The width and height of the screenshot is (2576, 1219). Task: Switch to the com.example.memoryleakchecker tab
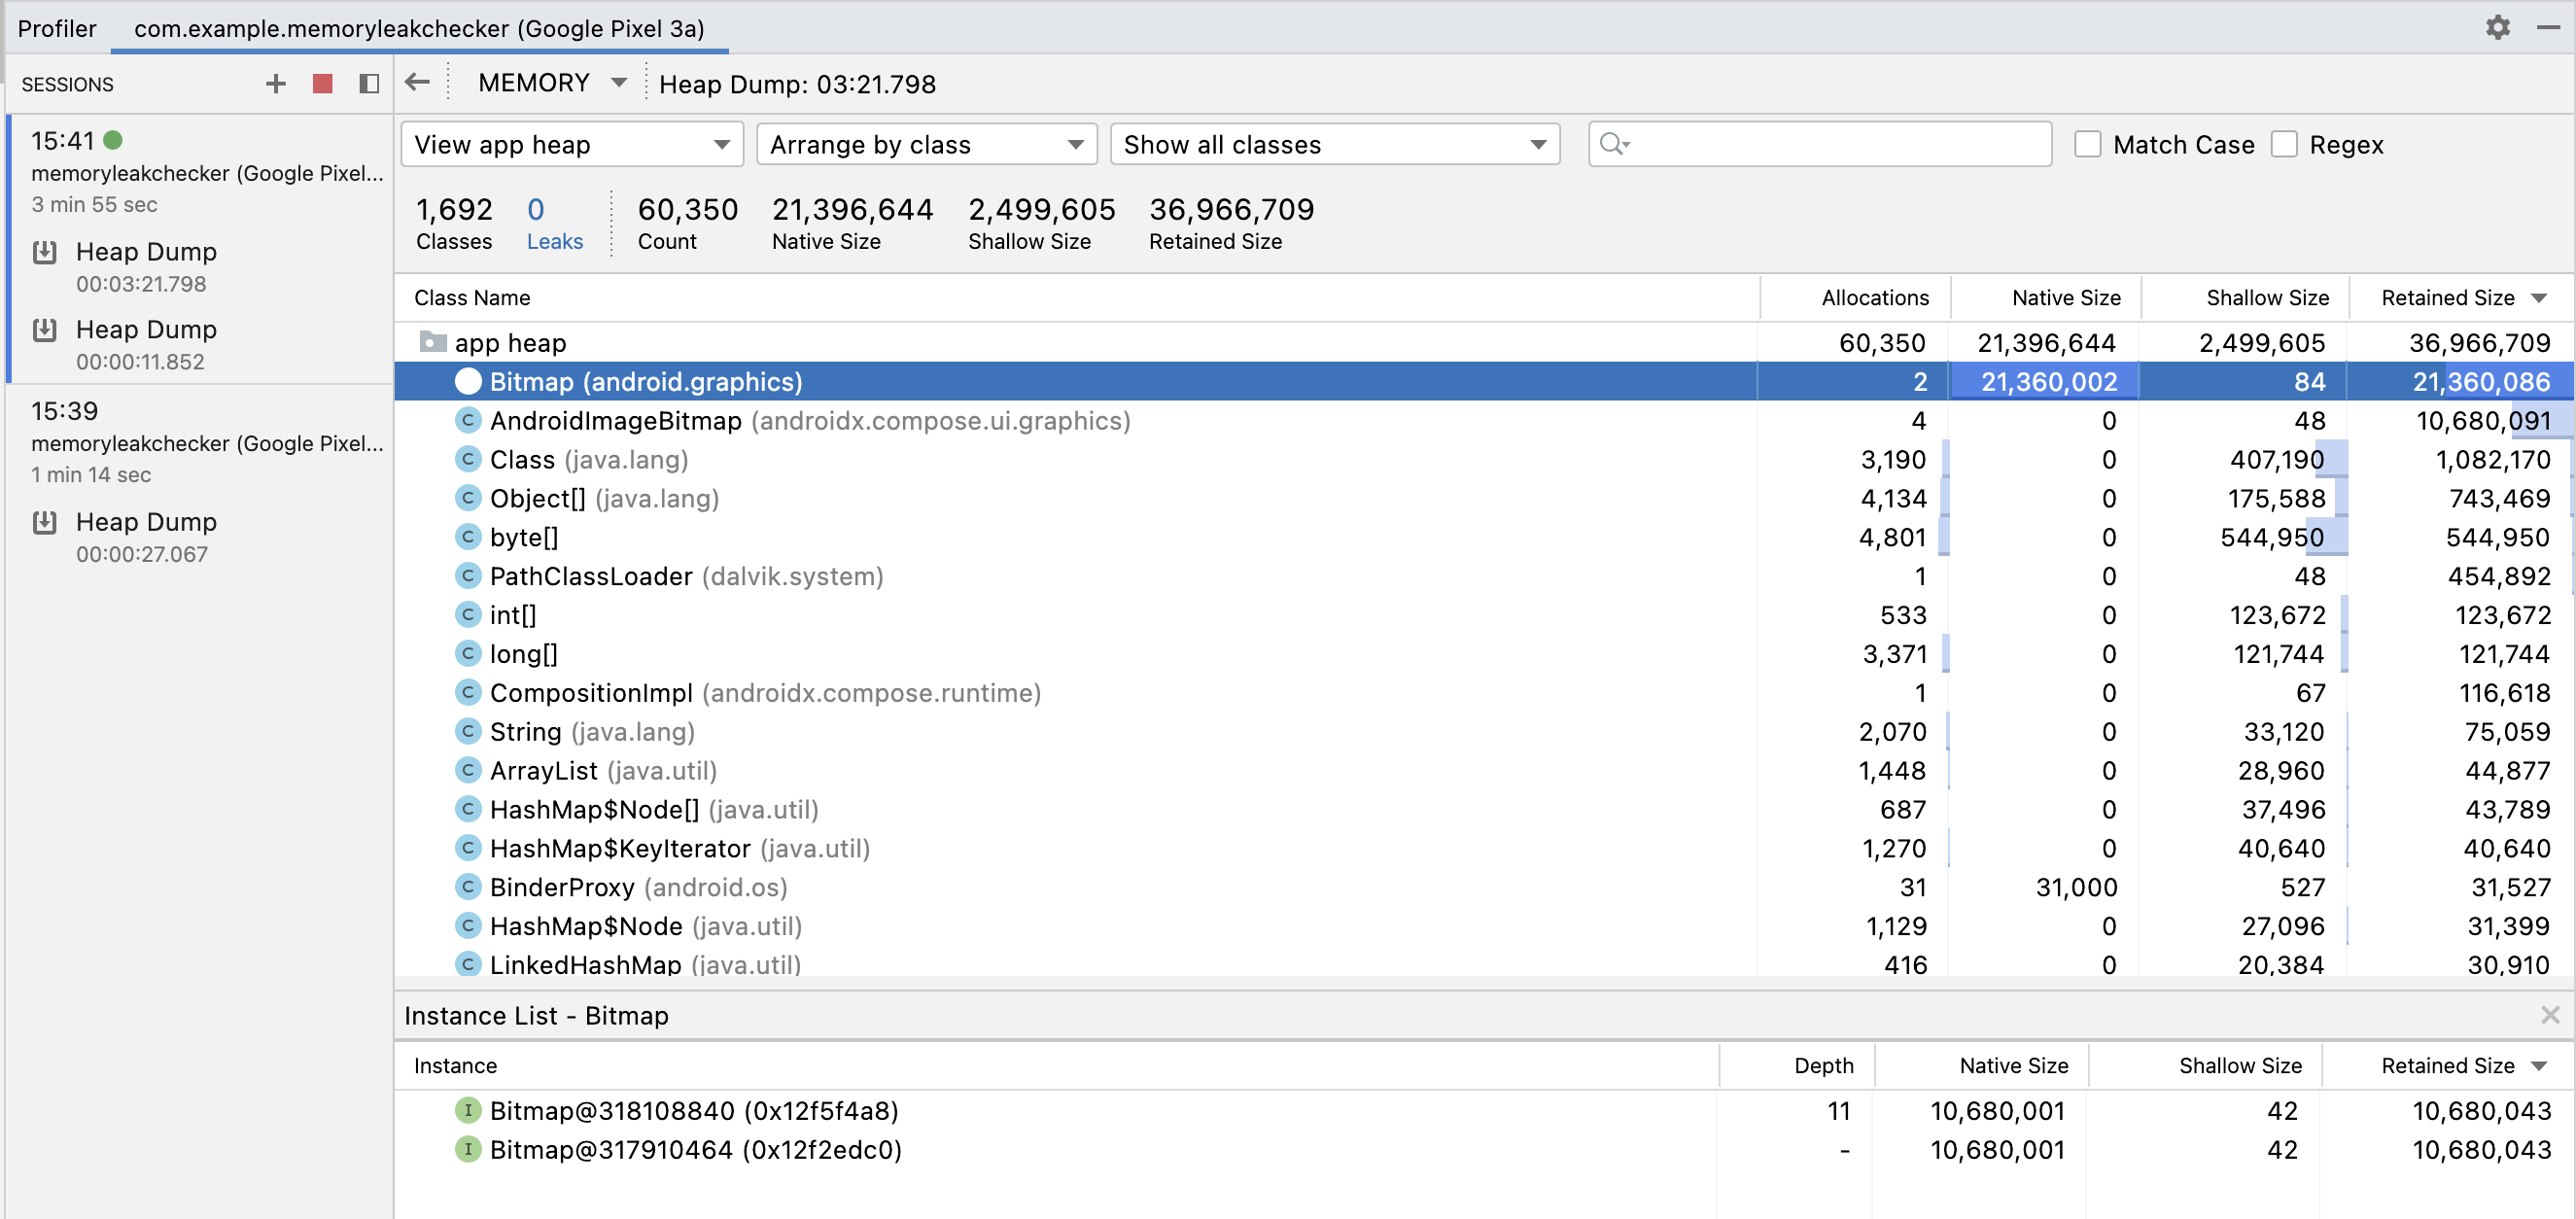click(419, 28)
